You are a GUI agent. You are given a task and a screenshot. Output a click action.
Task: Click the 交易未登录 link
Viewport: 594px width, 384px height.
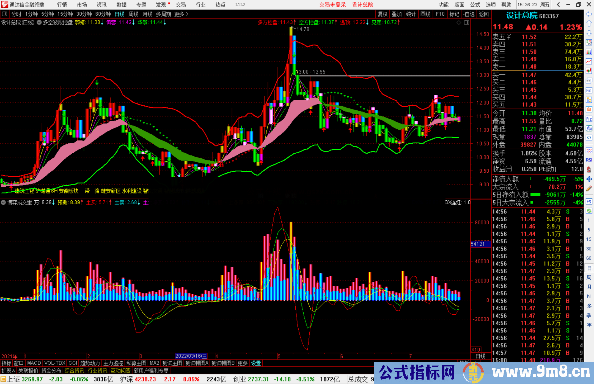coord(332,5)
